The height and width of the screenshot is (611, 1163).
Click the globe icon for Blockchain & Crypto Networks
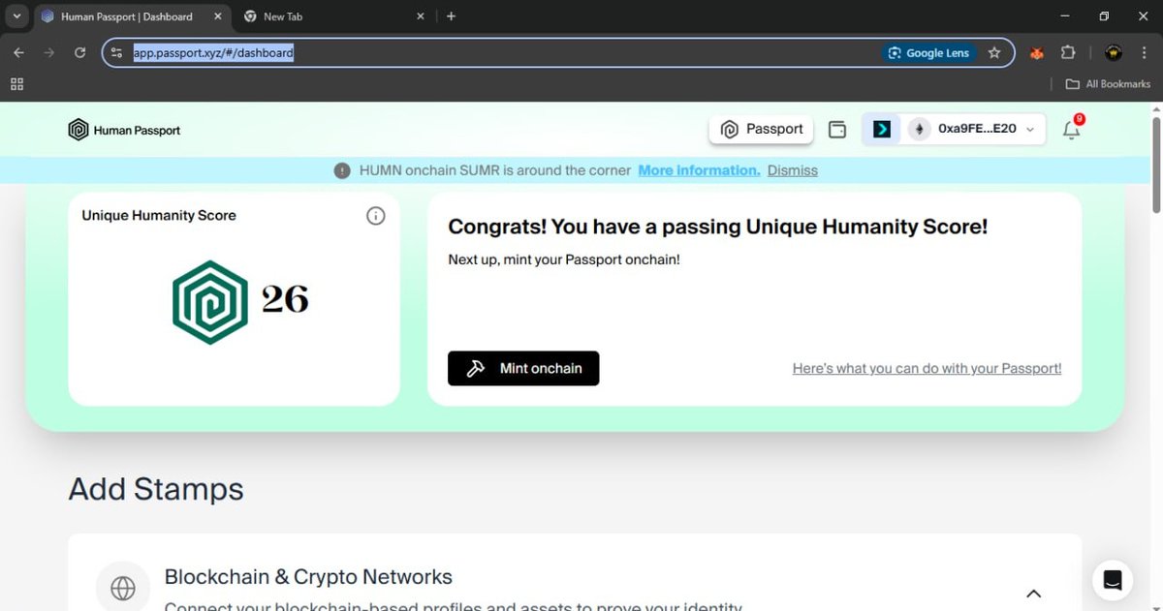(x=122, y=588)
